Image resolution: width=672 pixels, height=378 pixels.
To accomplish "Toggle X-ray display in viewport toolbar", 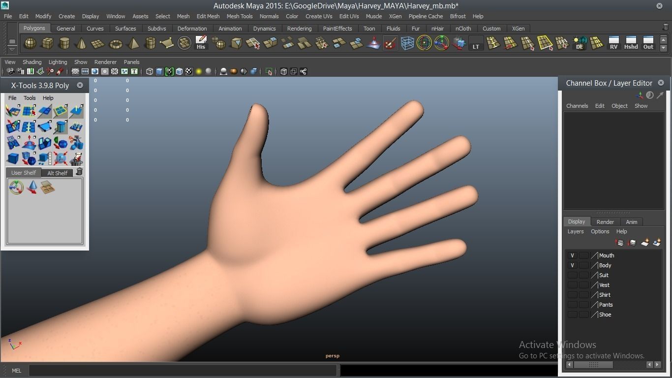I will (284, 71).
